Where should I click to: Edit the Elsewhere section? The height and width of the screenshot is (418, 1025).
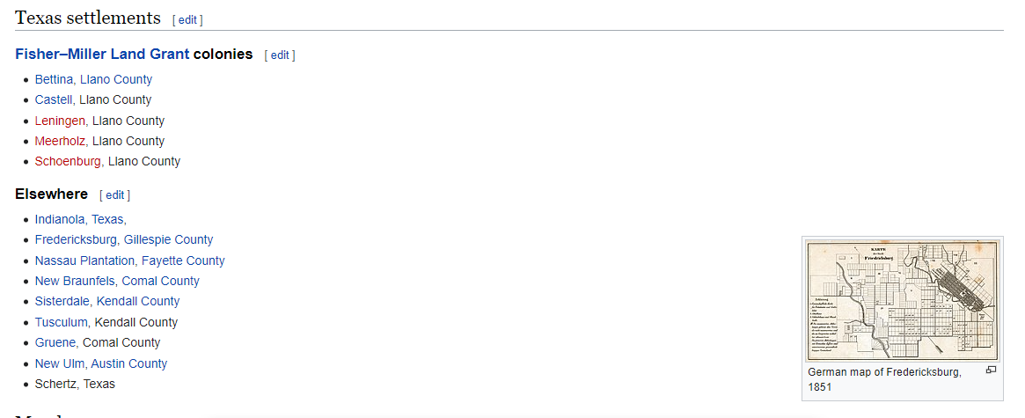114,194
